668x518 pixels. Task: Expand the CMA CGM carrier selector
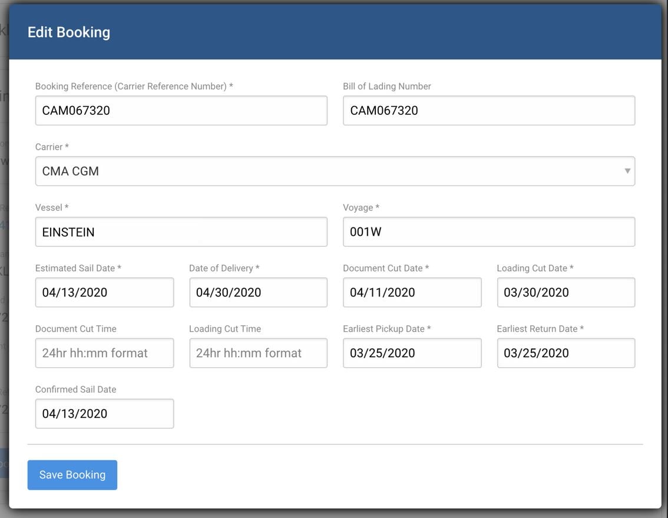[x=334, y=170]
